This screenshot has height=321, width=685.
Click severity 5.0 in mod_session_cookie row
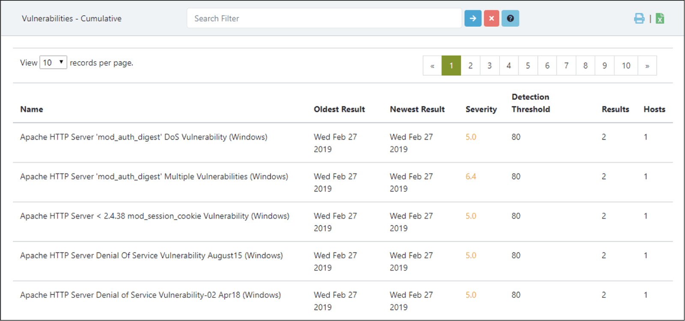(471, 216)
